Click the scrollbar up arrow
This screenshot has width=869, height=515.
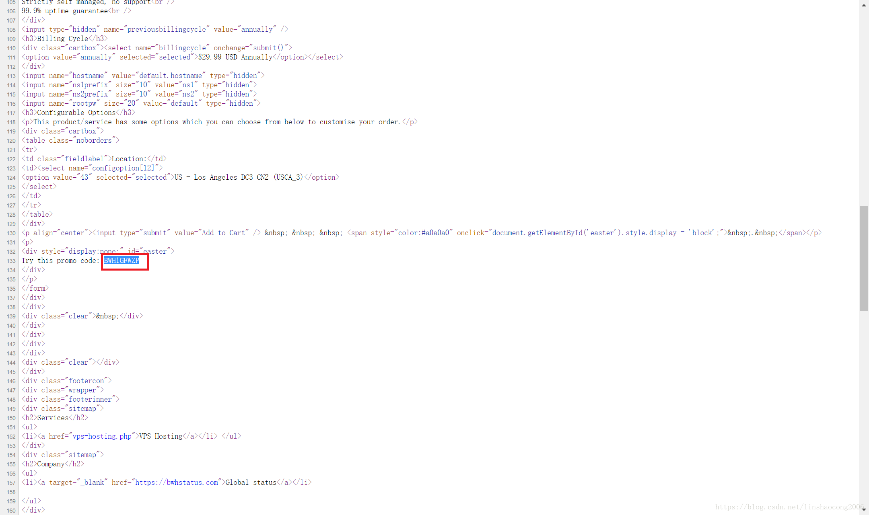864,5
